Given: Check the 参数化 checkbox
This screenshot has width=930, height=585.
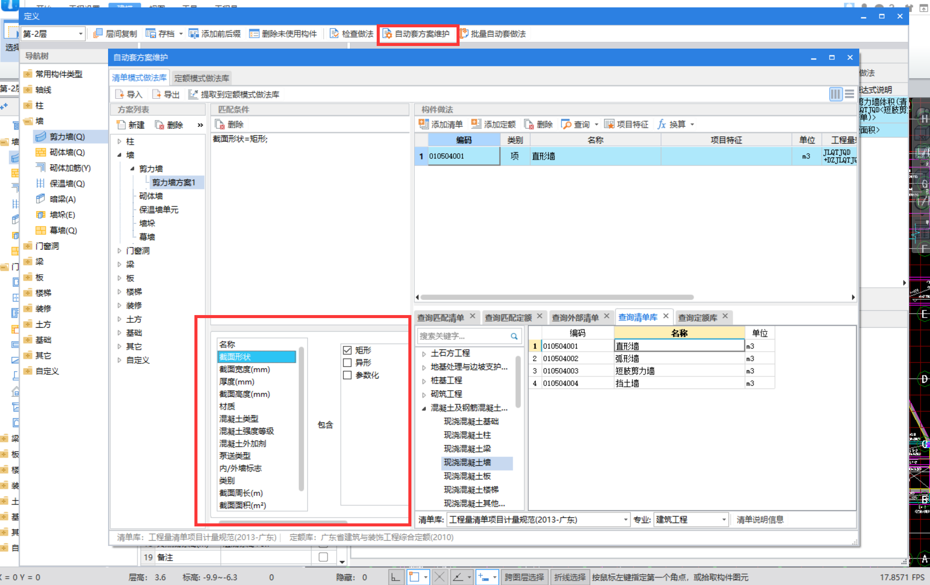Looking at the screenshot, I should (347, 375).
